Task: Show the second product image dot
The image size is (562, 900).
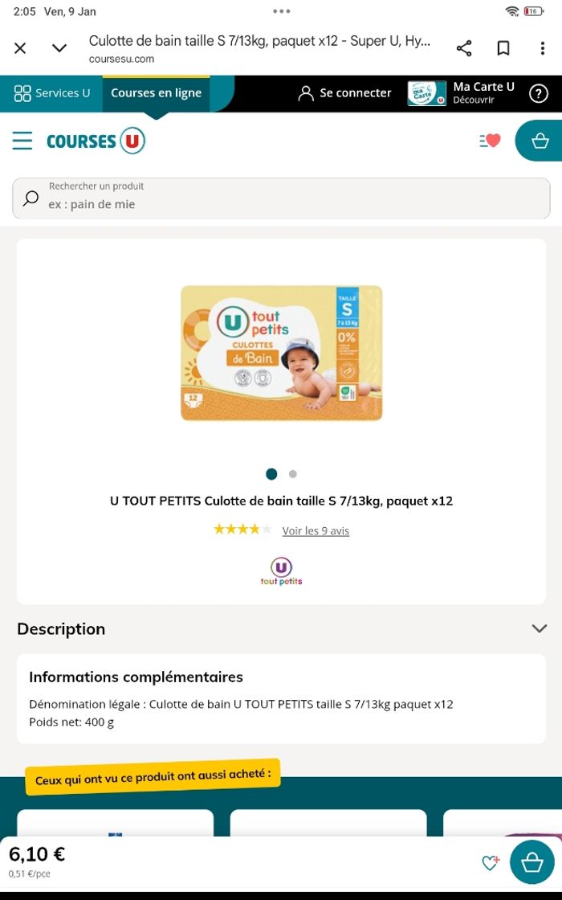Action: [293, 474]
